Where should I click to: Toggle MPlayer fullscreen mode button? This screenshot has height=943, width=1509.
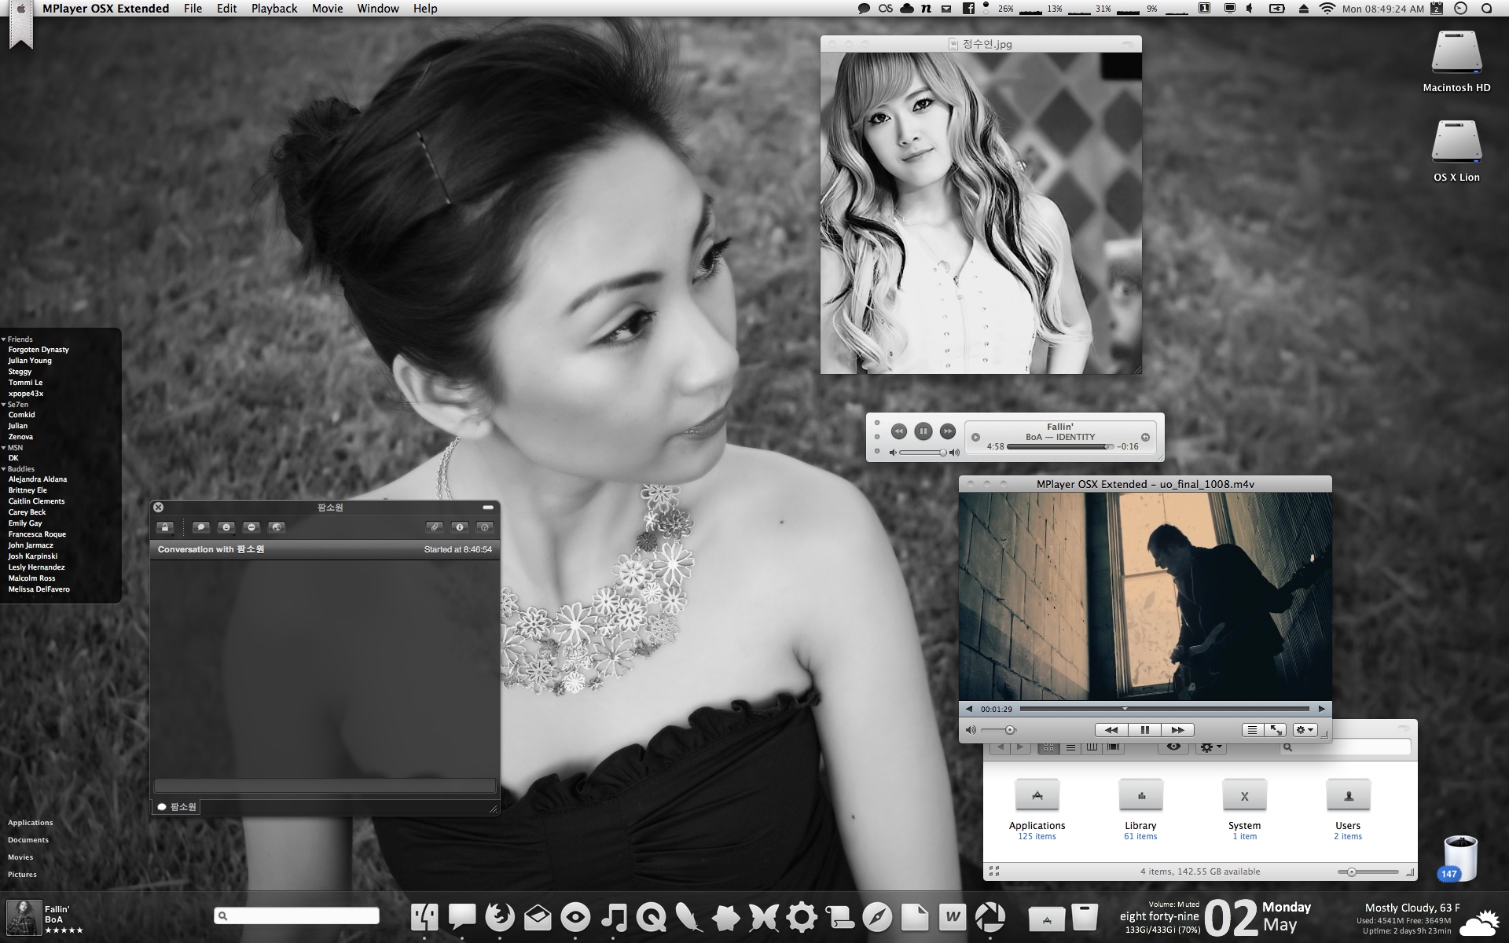[1276, 730]
